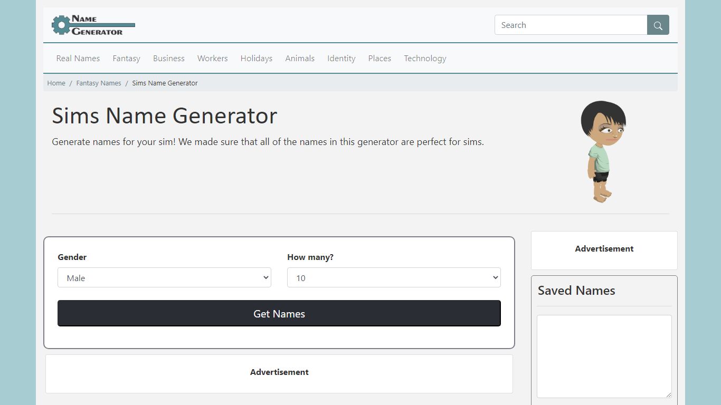This screenshot has height=405, width=721.
Task: Go to Fantasy Names breadcrumb link
Action: pos(99,83)
